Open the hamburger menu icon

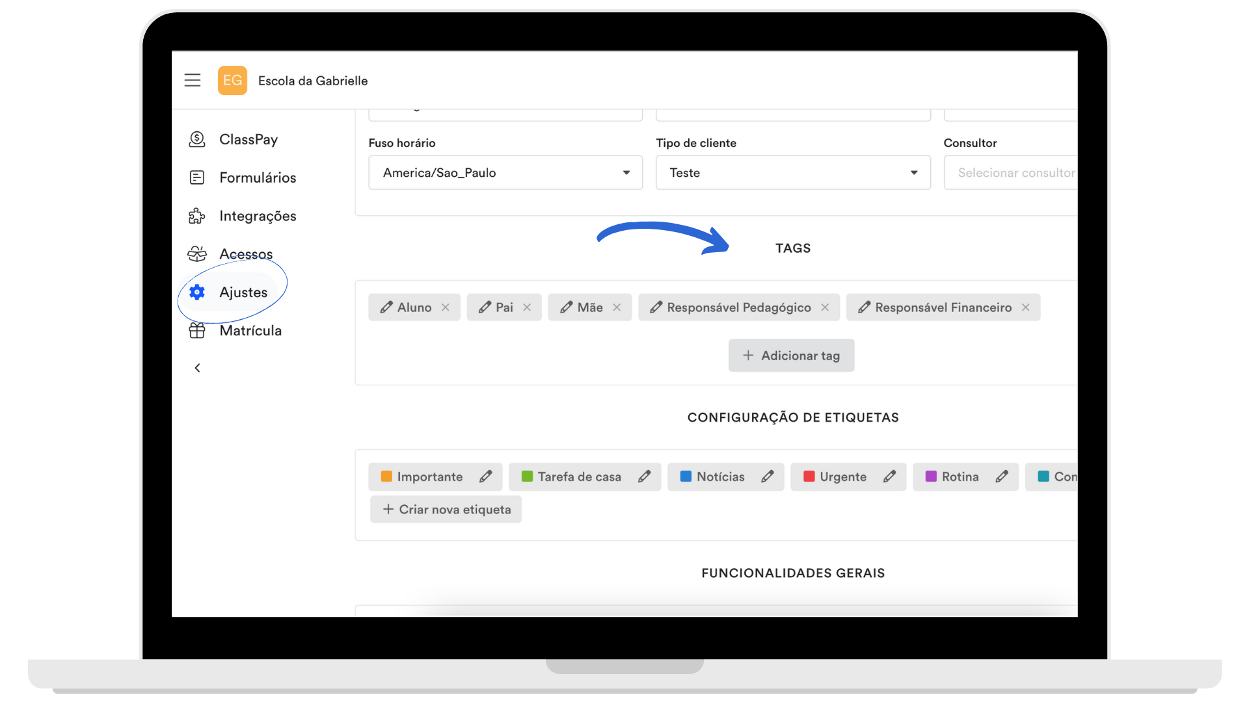point(193,81)
